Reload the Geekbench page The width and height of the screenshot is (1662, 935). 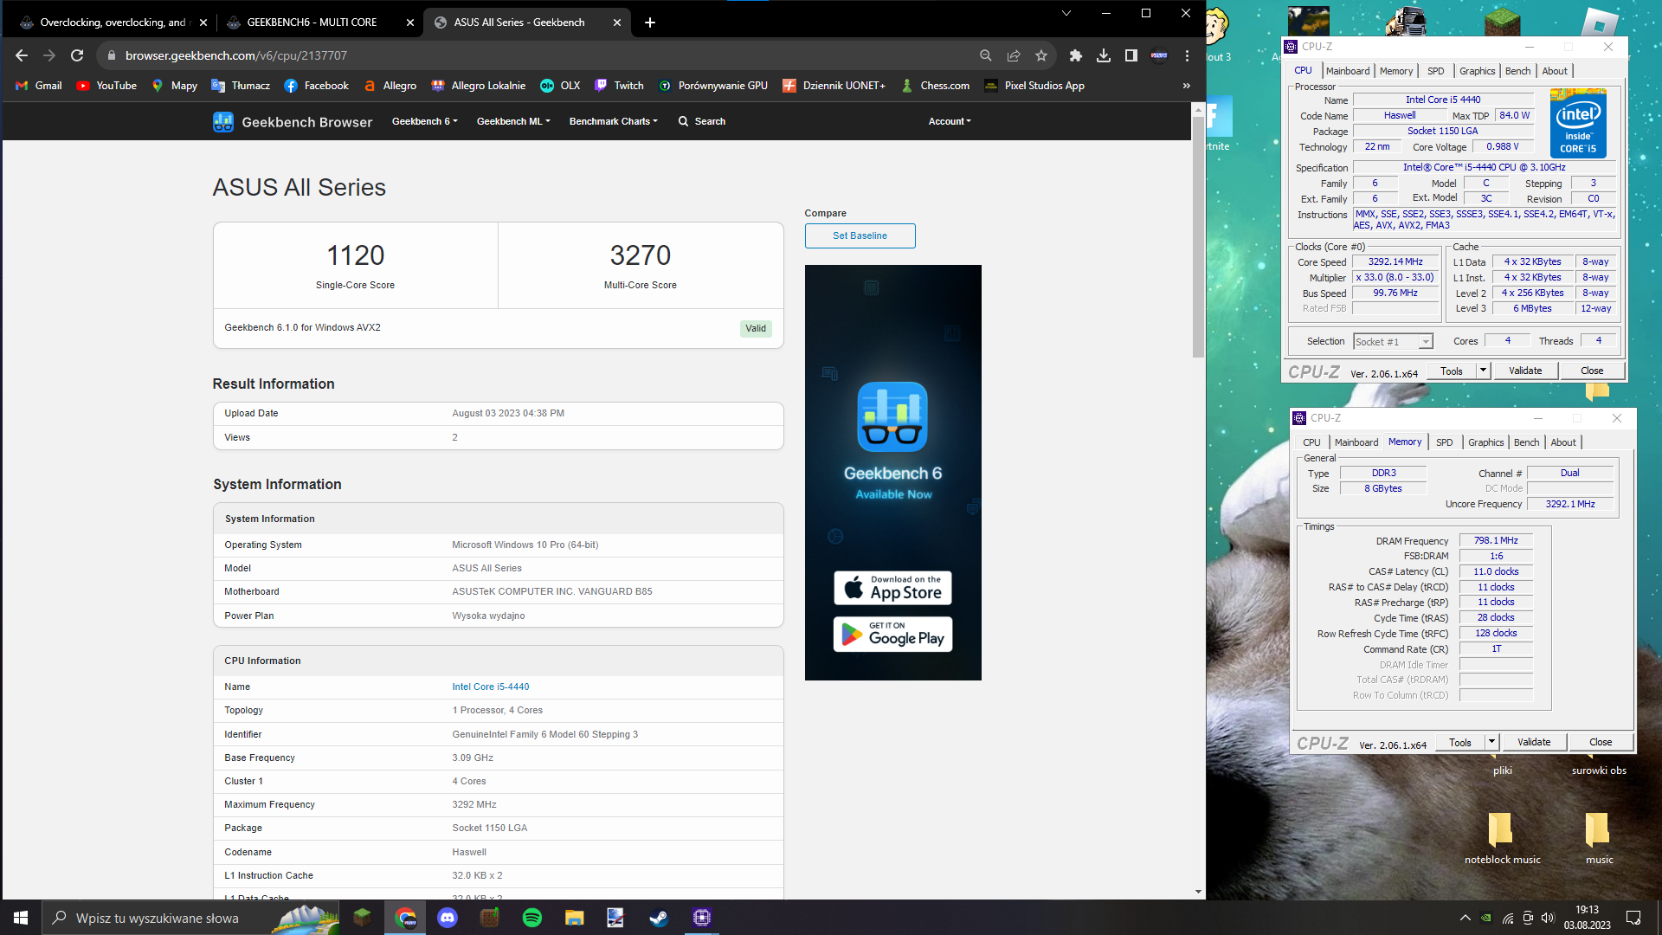[x=77, y=55]
